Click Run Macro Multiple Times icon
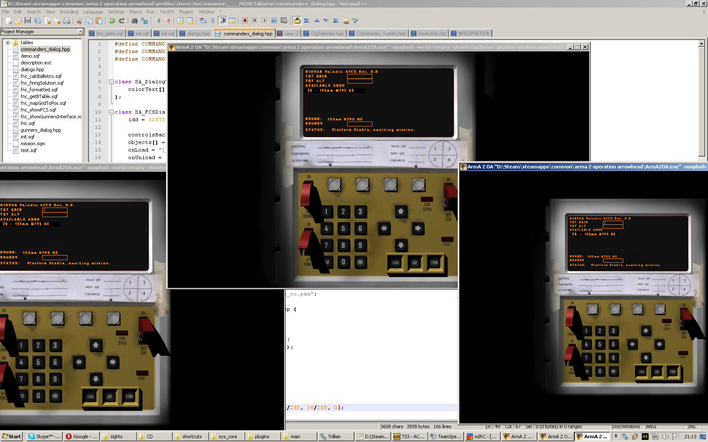 coord(274,21)
